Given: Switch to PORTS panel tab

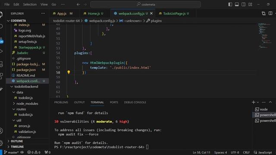Looking at the screenshot, I should coord(114,102).
